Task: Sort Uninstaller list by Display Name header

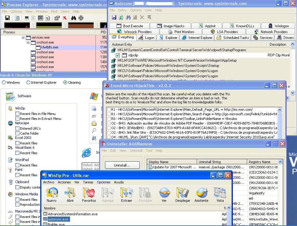Action: click(172, 162)
